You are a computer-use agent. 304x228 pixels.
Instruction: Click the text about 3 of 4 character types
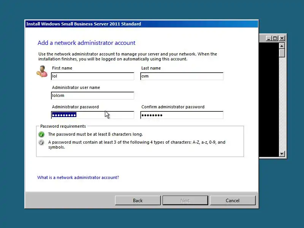click(x=137, y=145)
